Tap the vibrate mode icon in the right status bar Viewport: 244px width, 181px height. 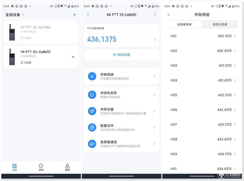click(212, 6)
